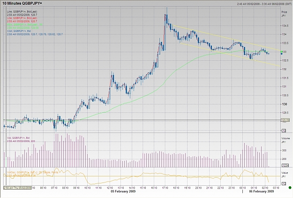Viewport: 293px width, 198px height.
Task: Click the 17:10 time axis label
Action: pos(165,188)
